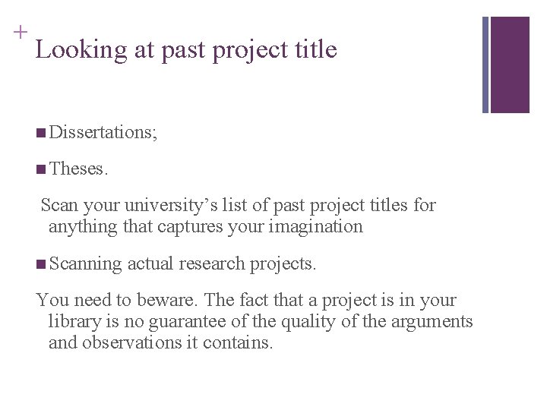This screenshot has width=547, height=410.
Task: Click the bullet before Scanning actual research projects
Action: 41,264
